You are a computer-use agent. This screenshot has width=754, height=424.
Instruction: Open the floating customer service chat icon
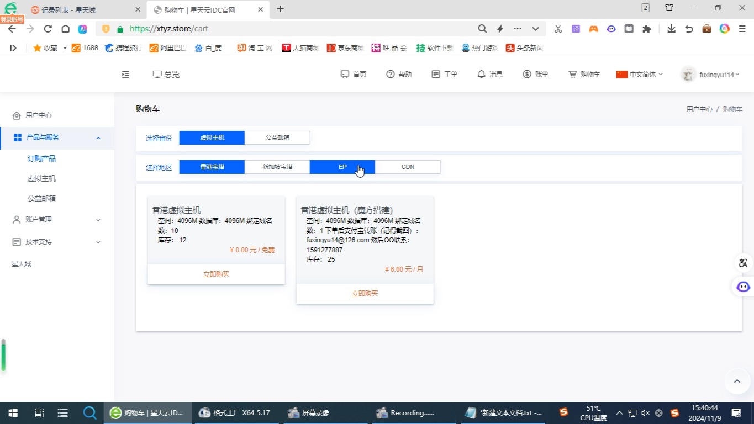(x=742, y=286)
